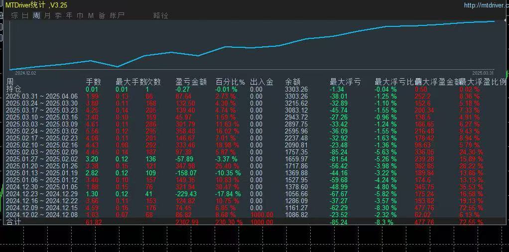Click the total percentage 230.30 %
Screen dimensions: 509x252
229,222
